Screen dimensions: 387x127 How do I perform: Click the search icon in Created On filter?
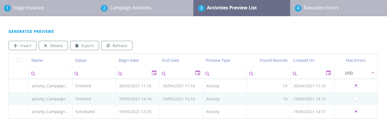click(x=295, y=74)
